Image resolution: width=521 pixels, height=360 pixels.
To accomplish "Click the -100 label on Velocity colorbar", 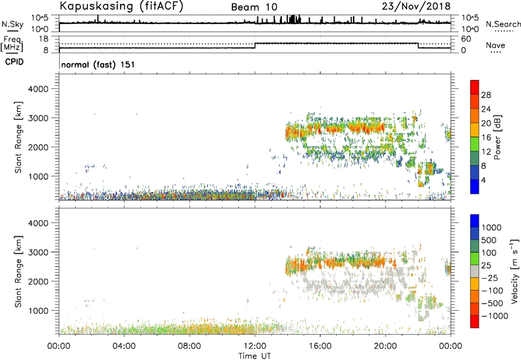I will coord(492,290).
